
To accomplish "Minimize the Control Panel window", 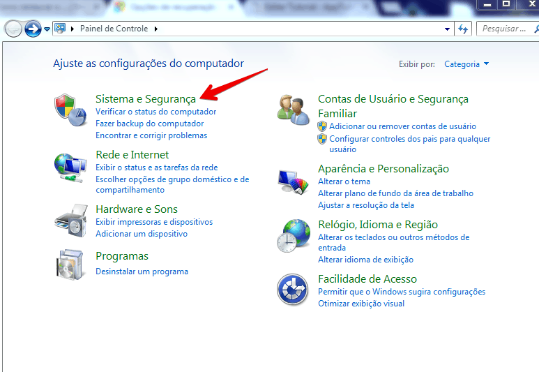I will 487,4.
